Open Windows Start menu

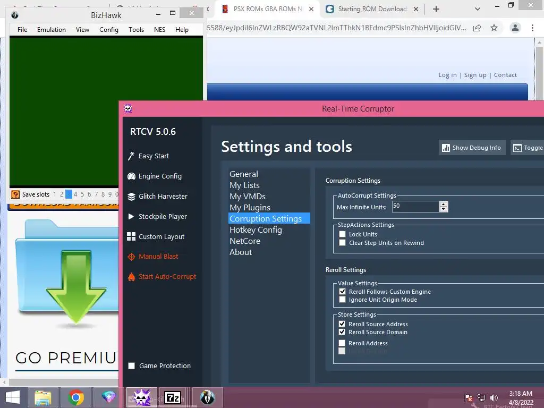13,397
